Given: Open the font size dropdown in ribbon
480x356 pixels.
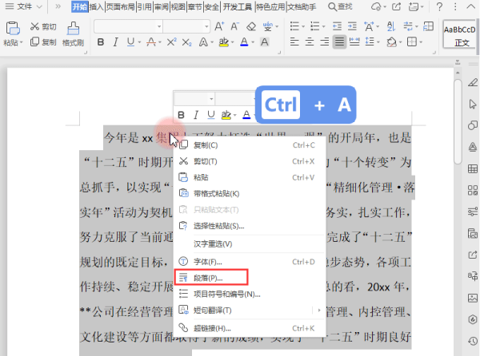Looking at the screenshot, I should (206, 26).
